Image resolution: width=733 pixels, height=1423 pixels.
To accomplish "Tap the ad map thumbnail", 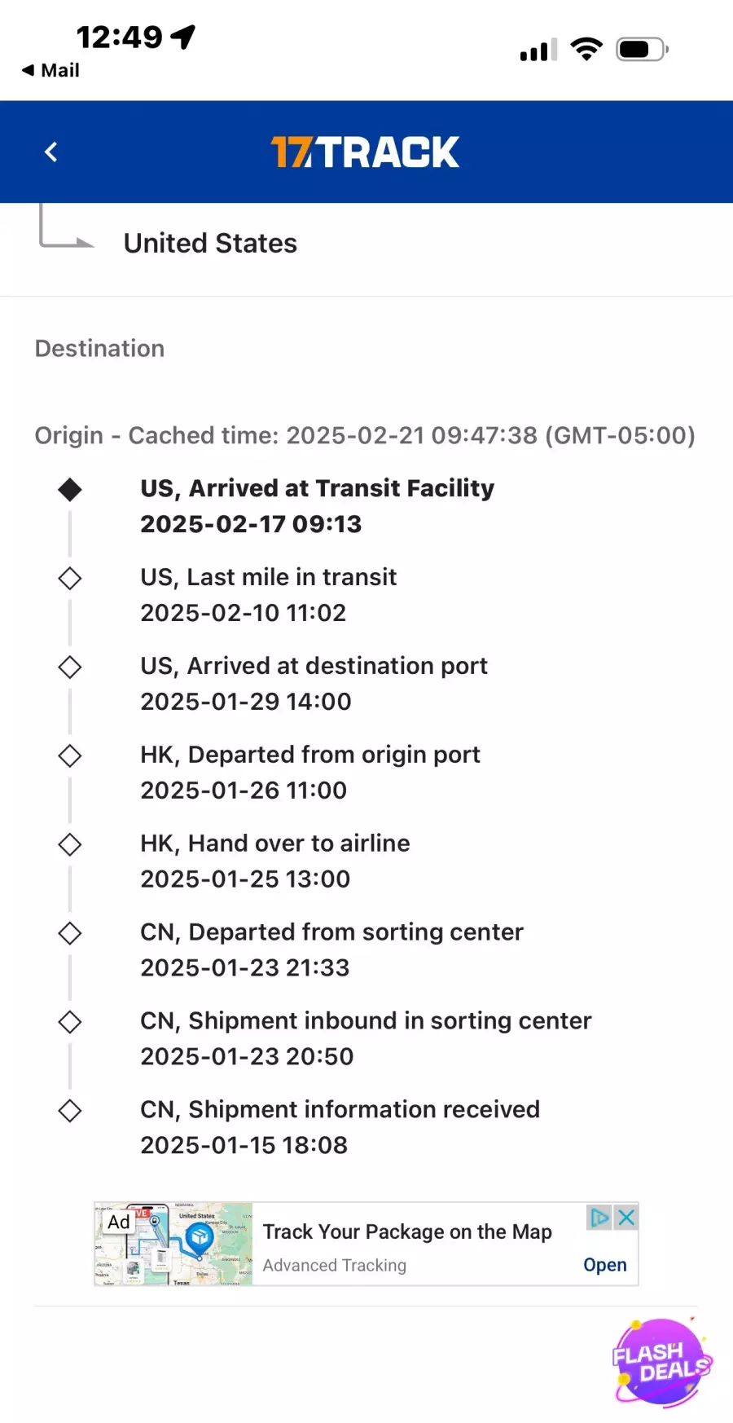I will click(173, 1244).
